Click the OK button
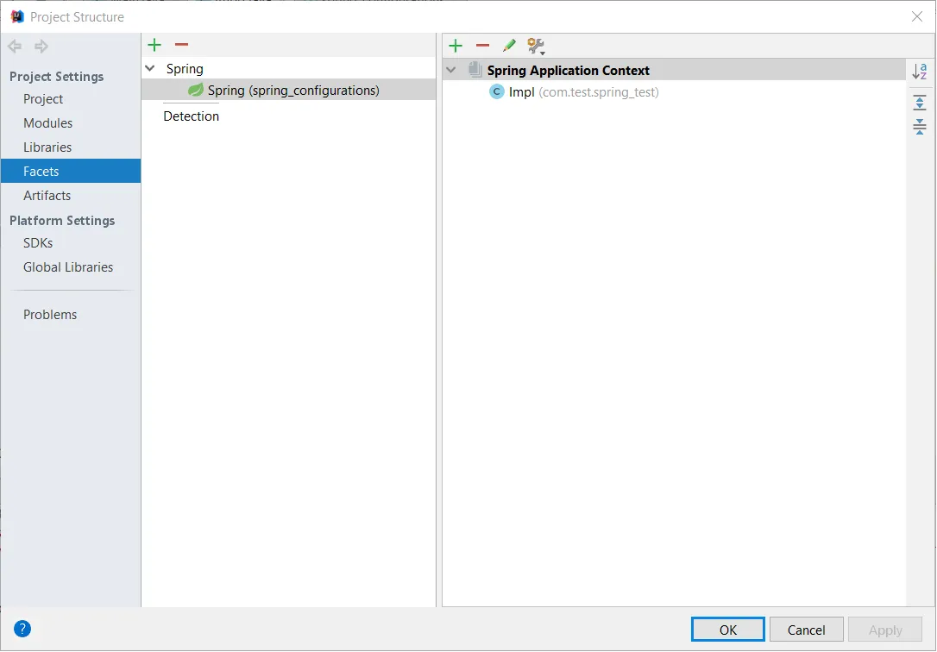Screen dimensions: 937x652 coord(728,630)
